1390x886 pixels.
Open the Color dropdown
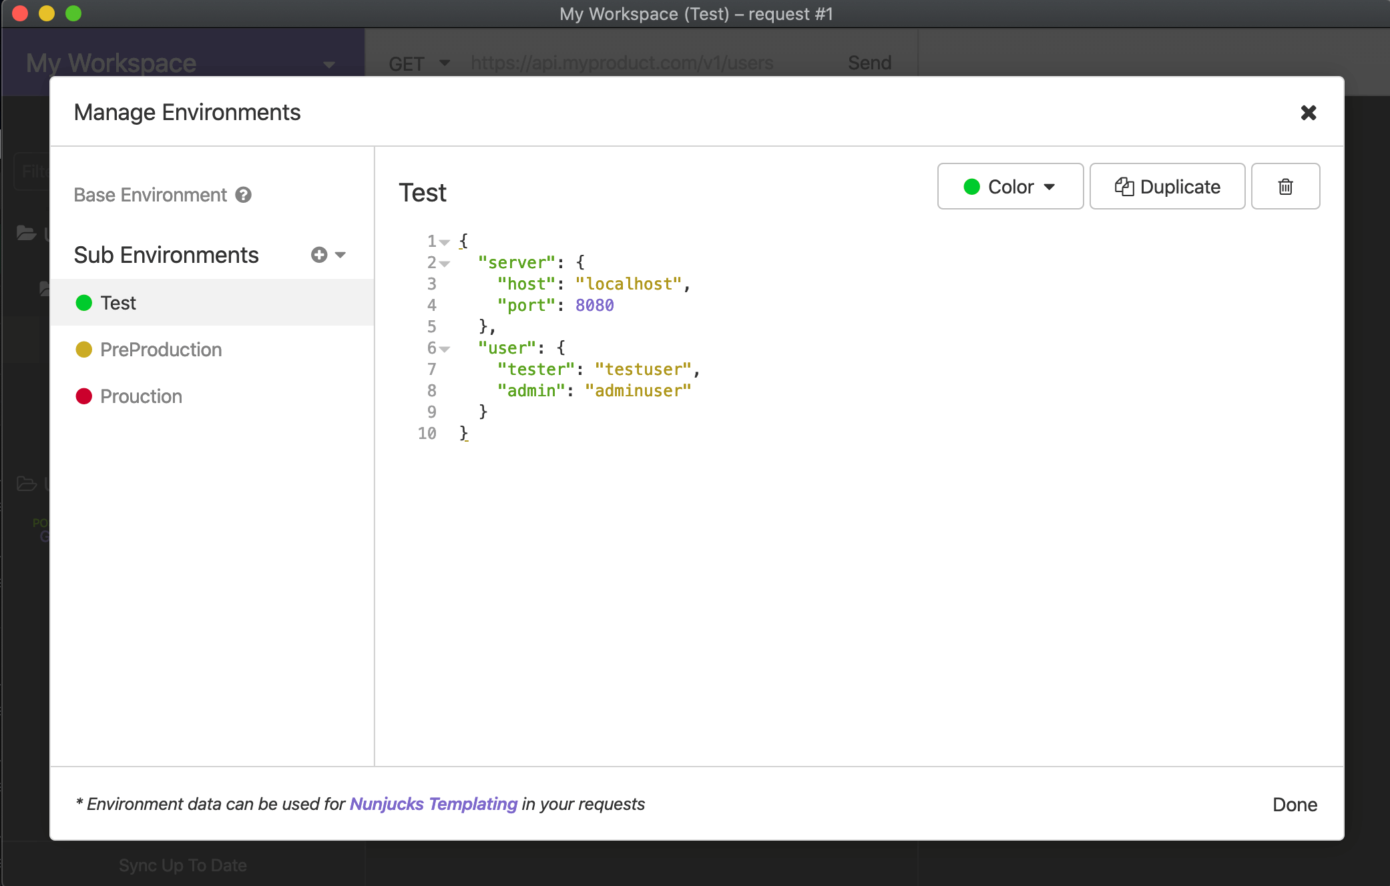1010,187
